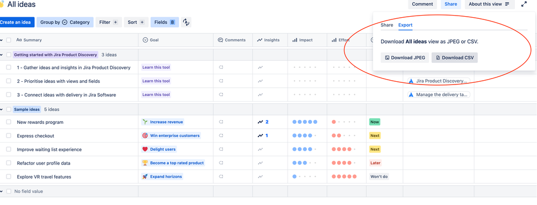This screenshot has width=537, height=205.
Task: Click the Increase revenue goal tag
Action: 163,122
